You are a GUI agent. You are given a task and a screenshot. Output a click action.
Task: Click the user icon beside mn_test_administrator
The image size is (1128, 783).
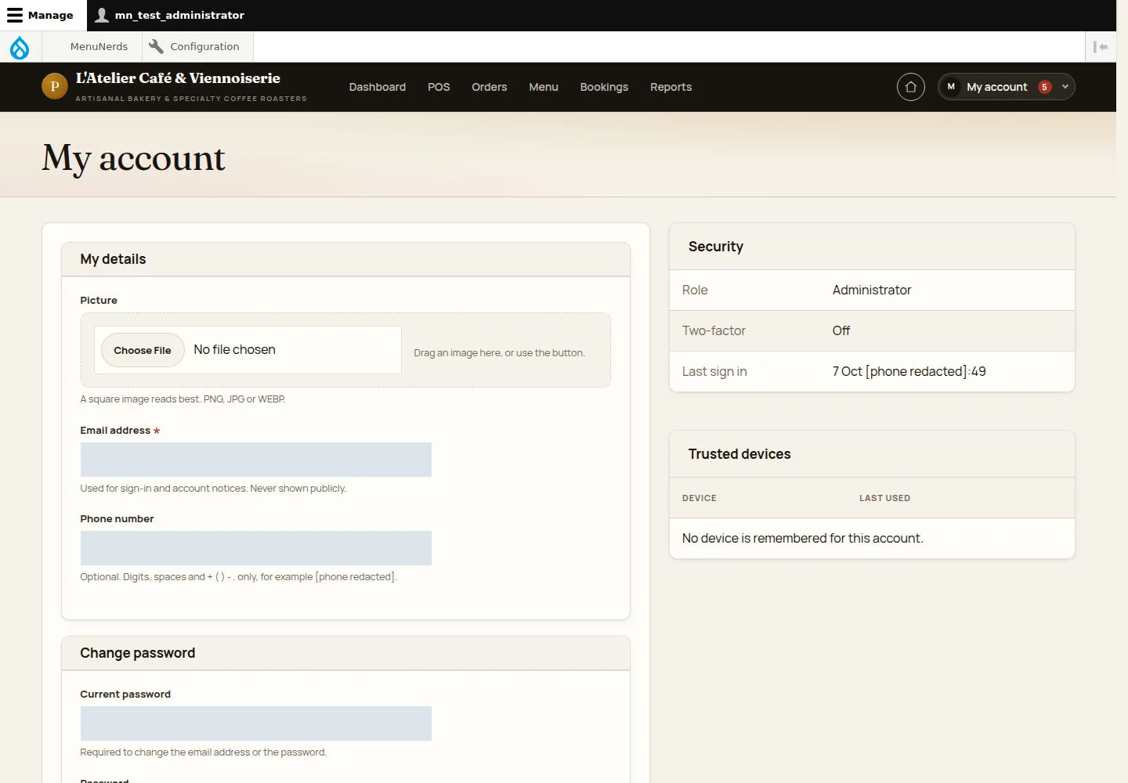(x=102, y=15)
